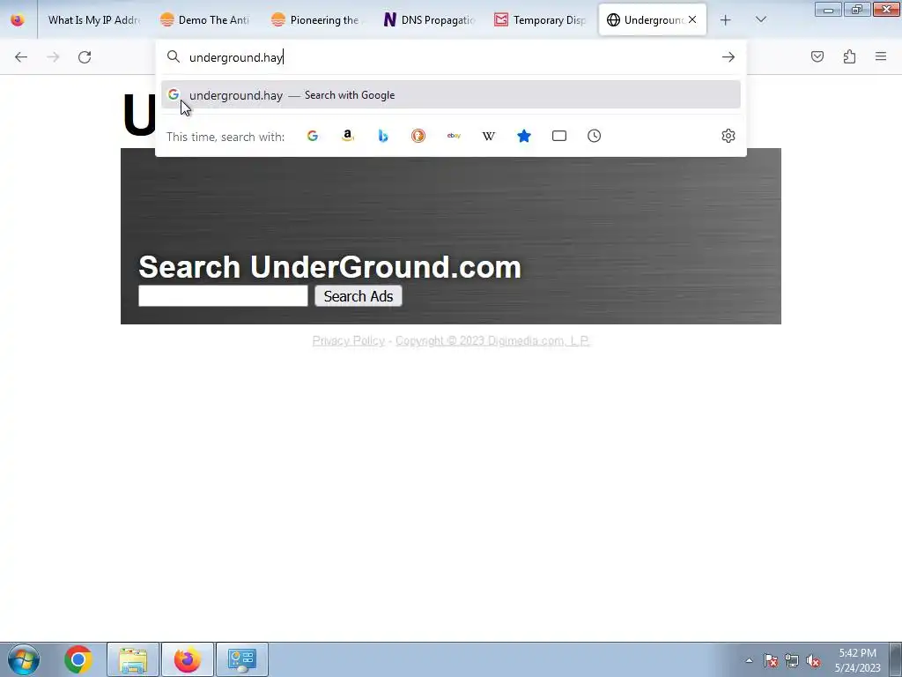This screenshot has width=902, height=677.
Task: Open network tray icon
Action: pyautogui.click(x=792, y=660)
